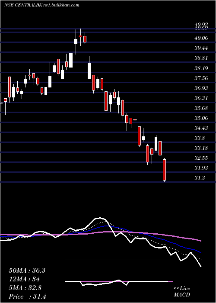Click the 32.55 price axis label

tap(201, 158)
